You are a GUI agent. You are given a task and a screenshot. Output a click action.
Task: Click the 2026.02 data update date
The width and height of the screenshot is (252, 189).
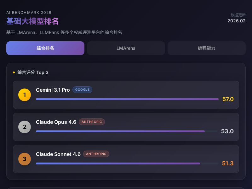point(236,21)
